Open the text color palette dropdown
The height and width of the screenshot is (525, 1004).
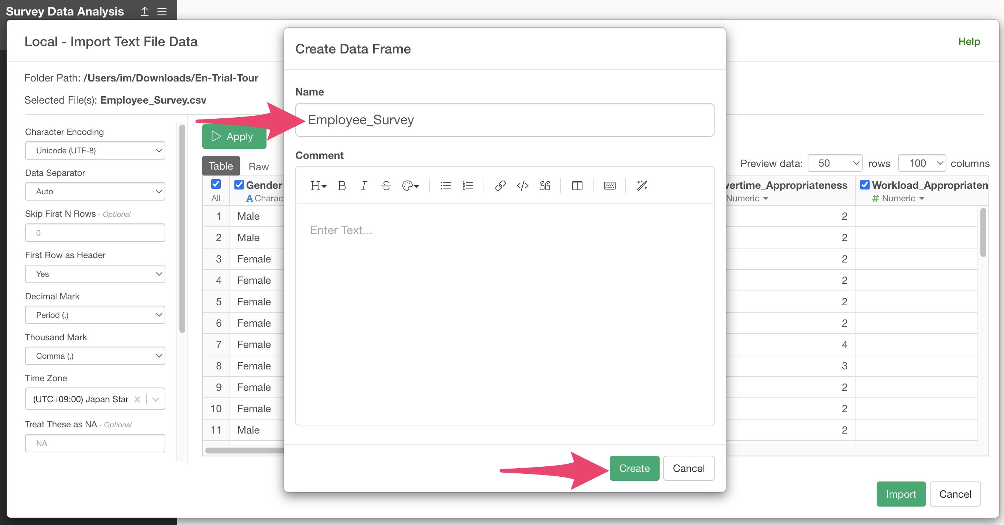pos(410,186)
